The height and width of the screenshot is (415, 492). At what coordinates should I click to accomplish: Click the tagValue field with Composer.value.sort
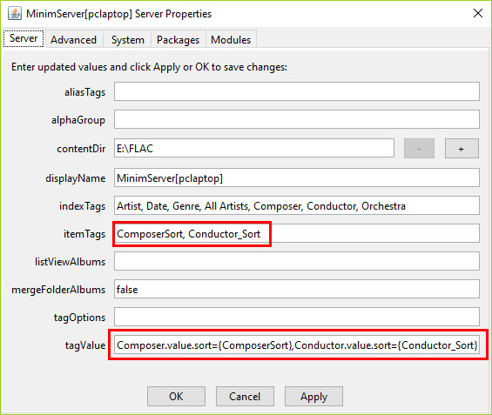[x=297, y=345]
